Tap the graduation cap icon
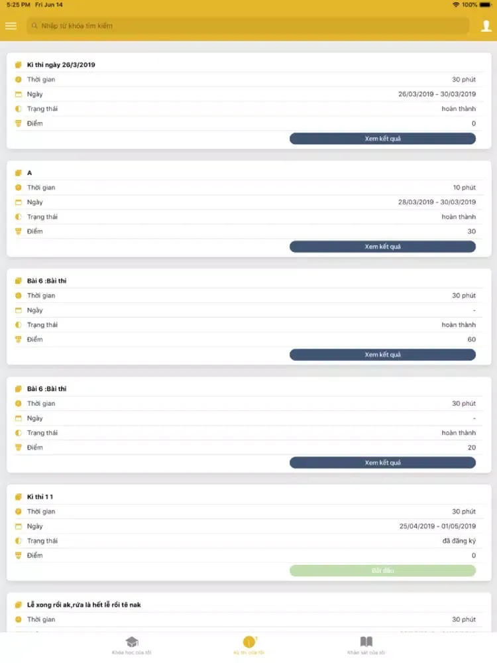Viewport: 497px width, 663px height. click(132, 642)
